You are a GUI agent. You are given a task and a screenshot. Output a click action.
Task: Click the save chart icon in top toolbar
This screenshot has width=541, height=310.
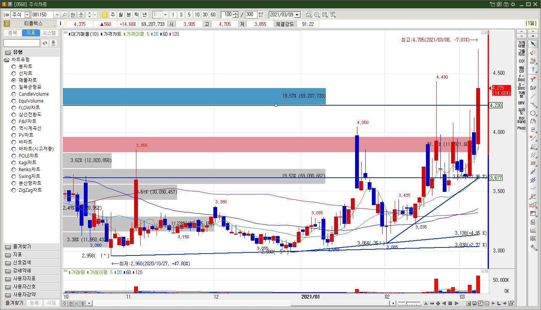point(325,14)
